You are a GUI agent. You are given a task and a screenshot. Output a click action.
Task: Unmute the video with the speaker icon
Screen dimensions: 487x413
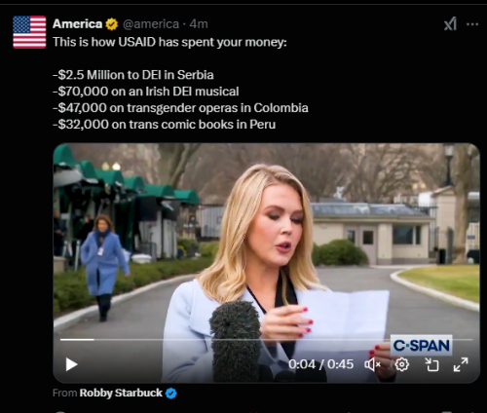(x=372, y=364)
